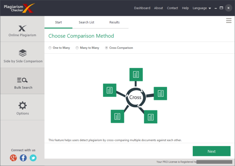
Task: Select the Cross Comparison radio button
Action: tap(106, 48)
